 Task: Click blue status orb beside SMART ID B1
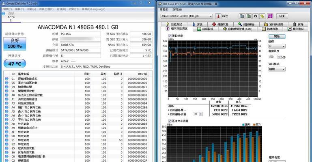click(x=6, y=140)
